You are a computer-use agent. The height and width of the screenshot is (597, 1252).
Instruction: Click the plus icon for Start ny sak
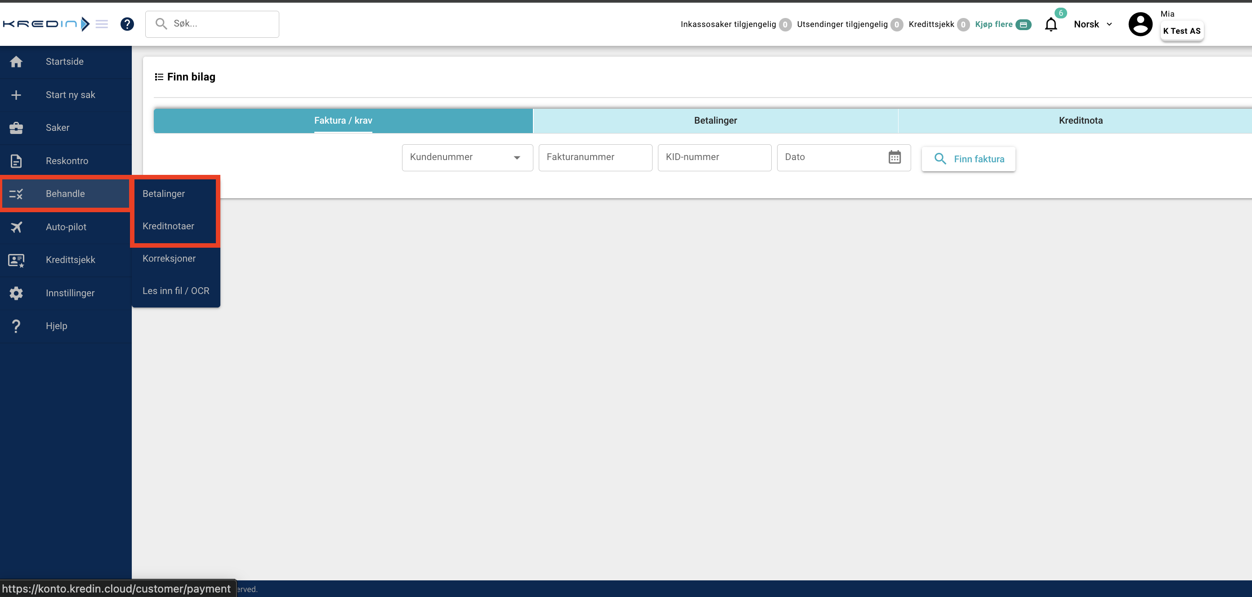tap(16, 95)
